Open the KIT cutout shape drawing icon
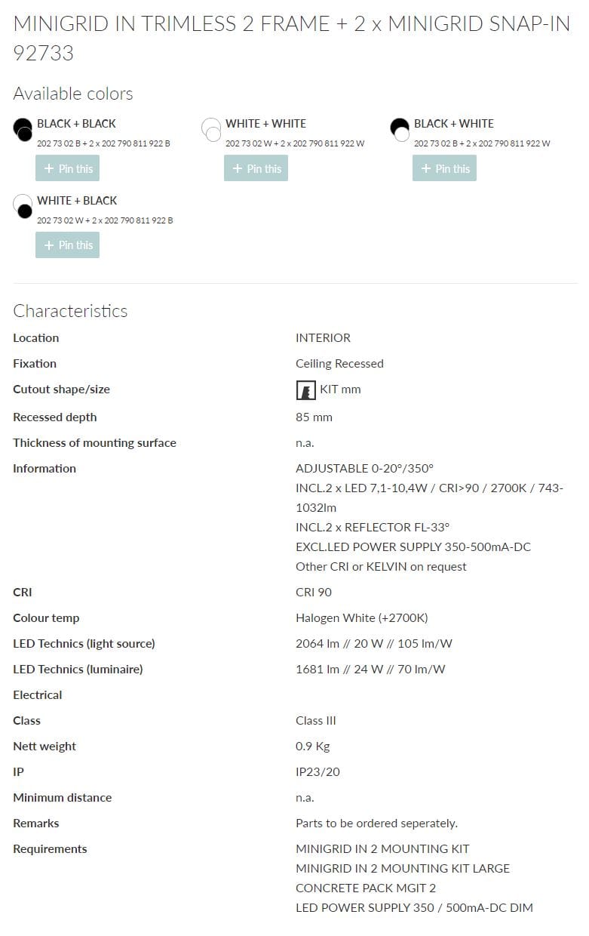The width and height of the screenshot is (589, 936). [305, 389]
